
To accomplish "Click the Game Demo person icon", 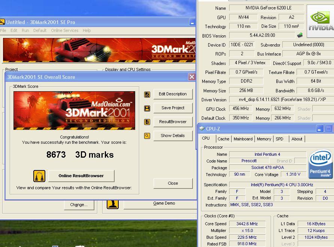I will pos(113,204).
